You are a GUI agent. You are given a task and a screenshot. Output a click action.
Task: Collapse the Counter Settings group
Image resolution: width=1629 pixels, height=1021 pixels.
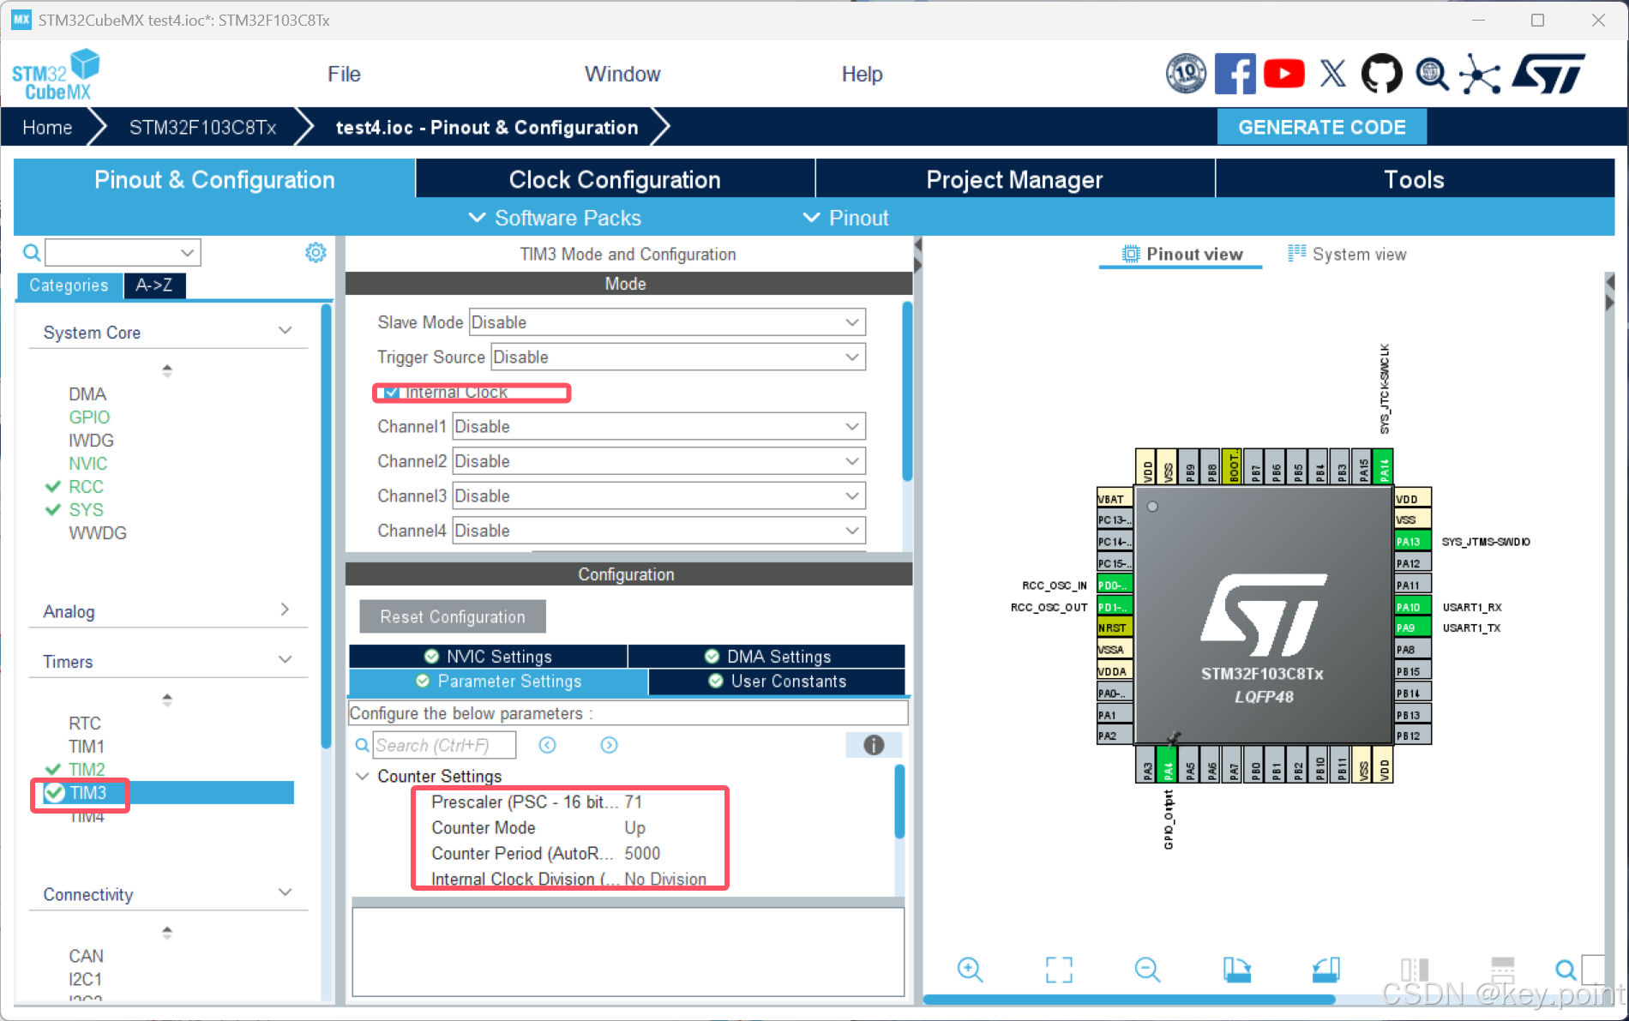pyautogui.click(x=363, y=776)
